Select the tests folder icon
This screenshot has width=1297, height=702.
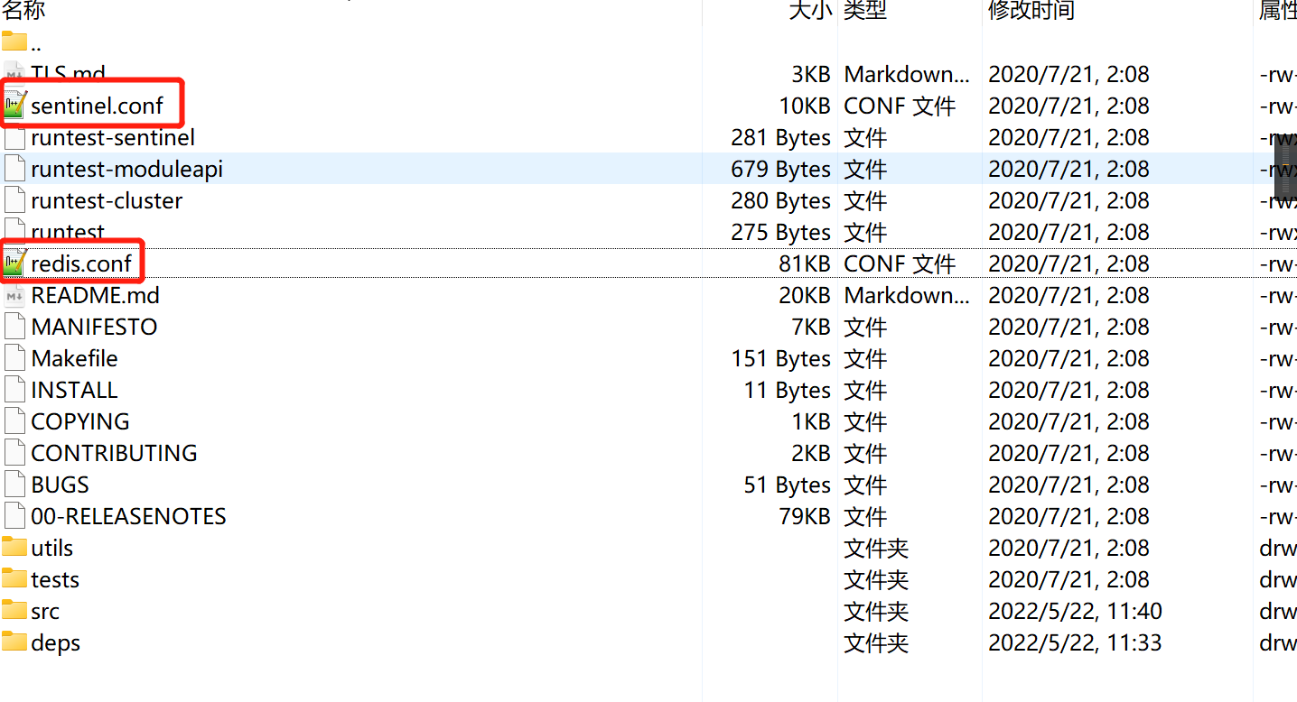pos(14,578)
